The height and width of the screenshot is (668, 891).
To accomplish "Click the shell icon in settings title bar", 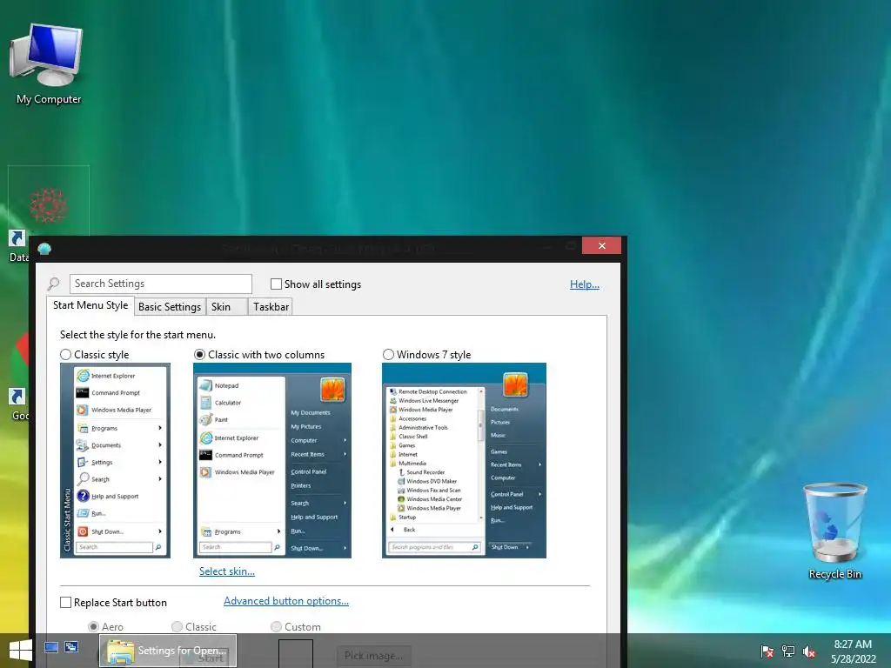I will 44,248.
